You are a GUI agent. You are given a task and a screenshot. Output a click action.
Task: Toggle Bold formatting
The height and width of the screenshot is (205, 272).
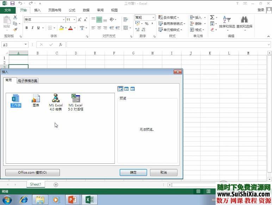click(x=26, y=28)
